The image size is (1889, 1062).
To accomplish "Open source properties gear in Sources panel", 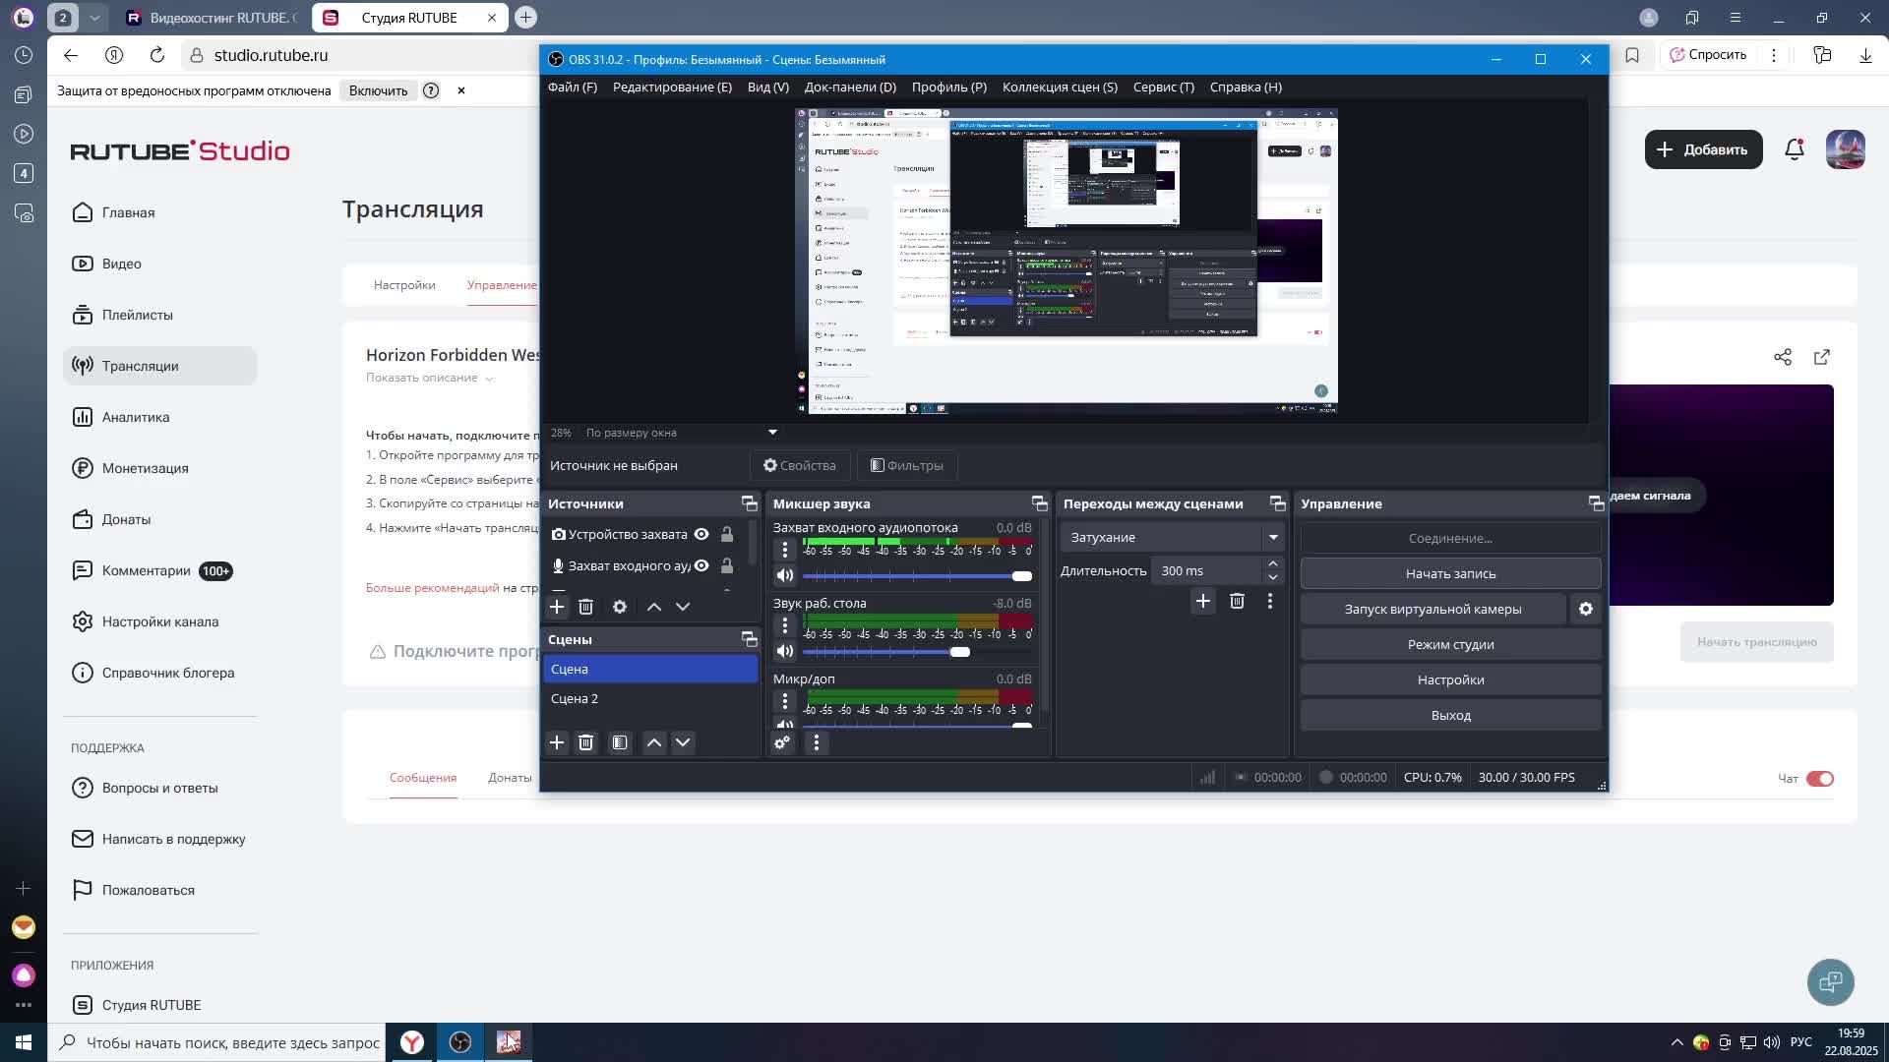I will (620, 607).
